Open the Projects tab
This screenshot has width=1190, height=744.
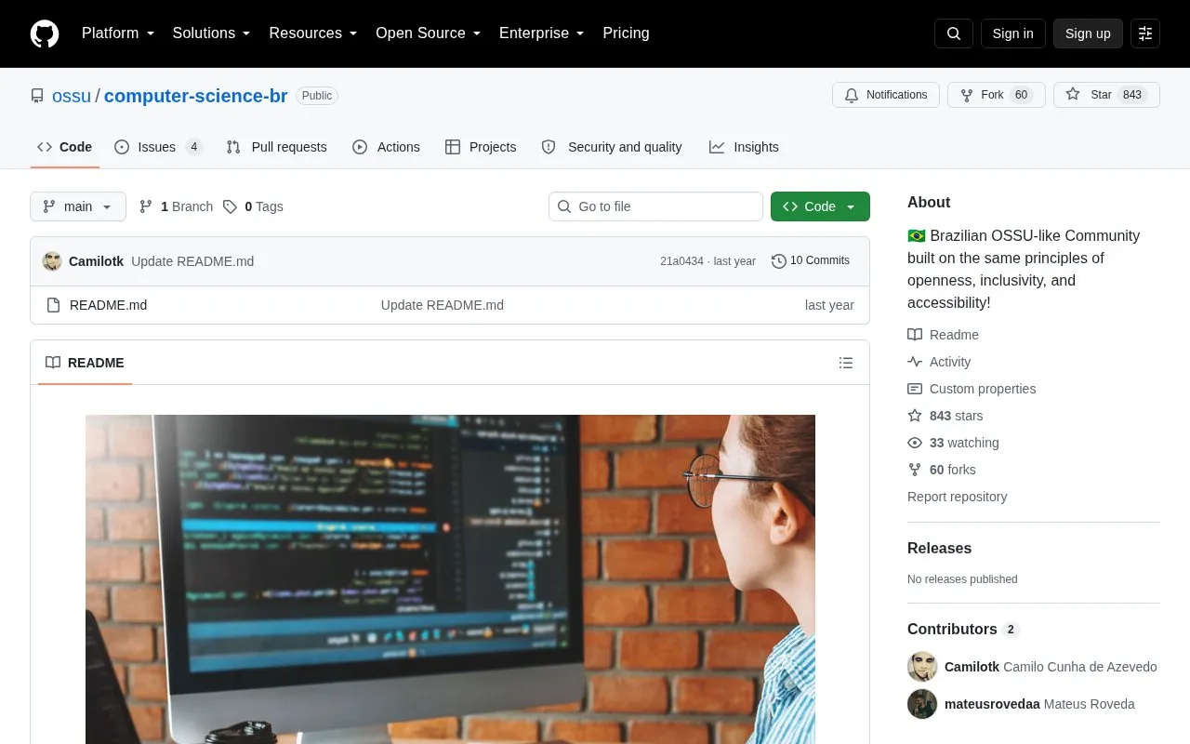click(x=481, y=147)
